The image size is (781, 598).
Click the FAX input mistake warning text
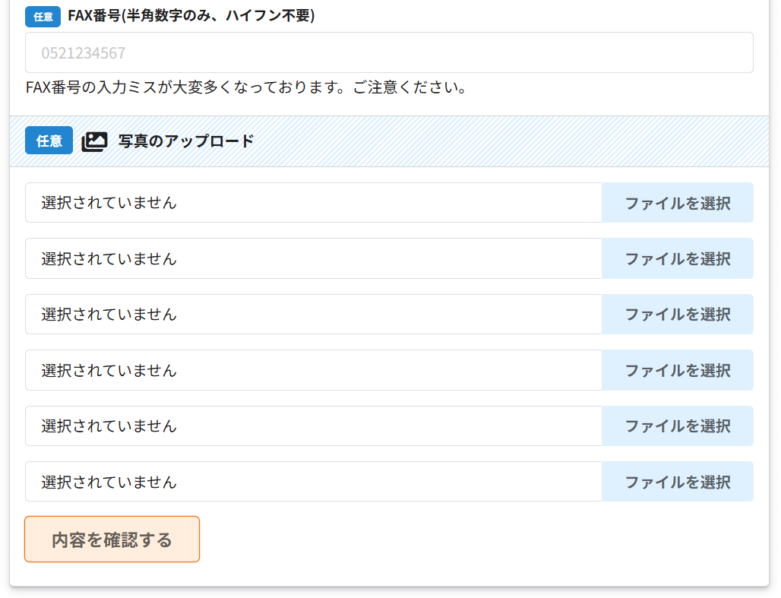click(x=245, y=87)
